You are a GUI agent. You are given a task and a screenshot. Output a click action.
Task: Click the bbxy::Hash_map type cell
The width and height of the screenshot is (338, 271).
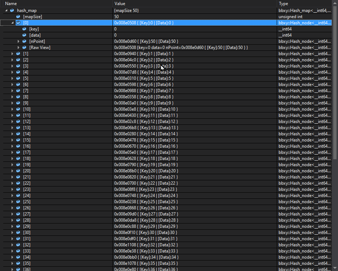(x=304, y=11)
